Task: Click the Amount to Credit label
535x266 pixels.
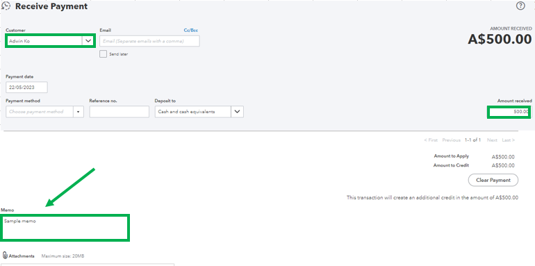Action: pos(451,165)
